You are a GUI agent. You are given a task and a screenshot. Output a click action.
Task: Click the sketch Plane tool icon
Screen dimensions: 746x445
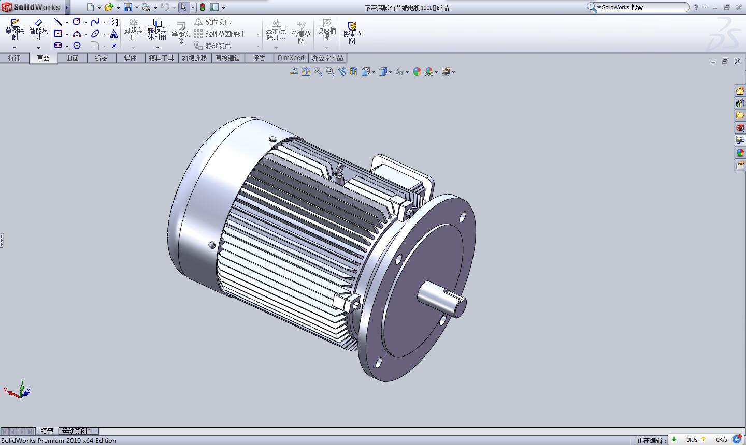[x=114, y=22]
